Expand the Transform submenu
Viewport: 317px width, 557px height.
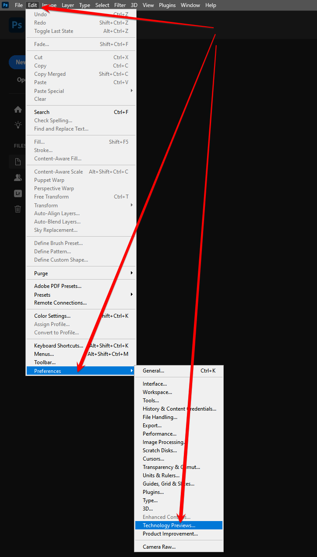pos(81,206)
